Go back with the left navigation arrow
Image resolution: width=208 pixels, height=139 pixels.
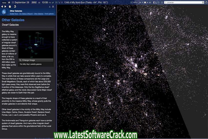[2, 7]
